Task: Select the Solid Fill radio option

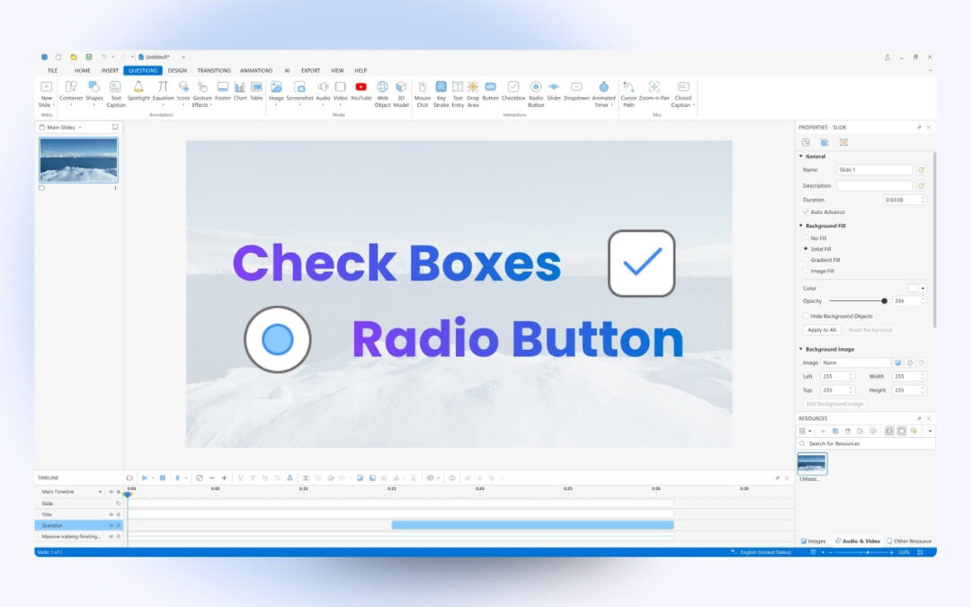Action: click(x=806, y=248)
